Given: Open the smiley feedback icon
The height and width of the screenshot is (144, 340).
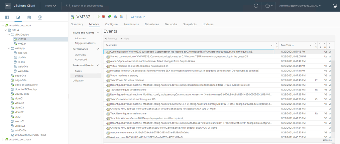Looking at the screenshot, I should pos(334,6).
